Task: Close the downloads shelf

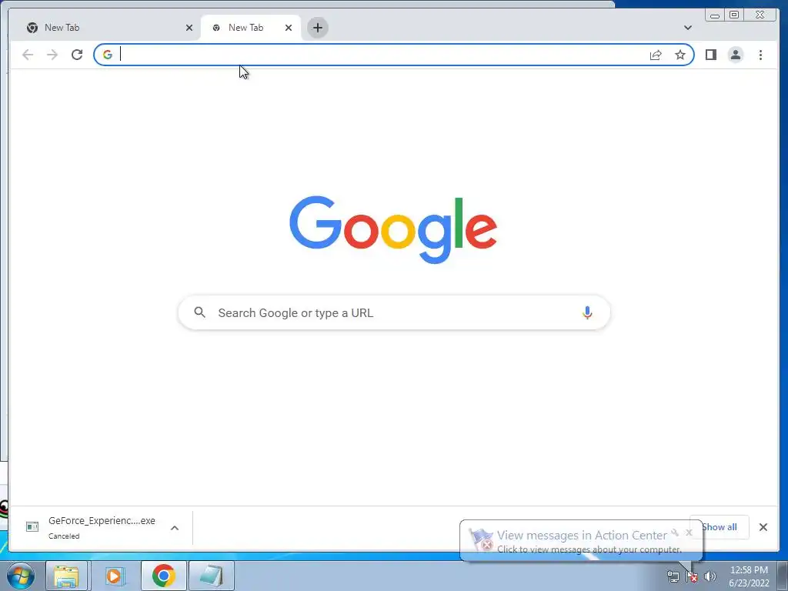Action: 763,526
